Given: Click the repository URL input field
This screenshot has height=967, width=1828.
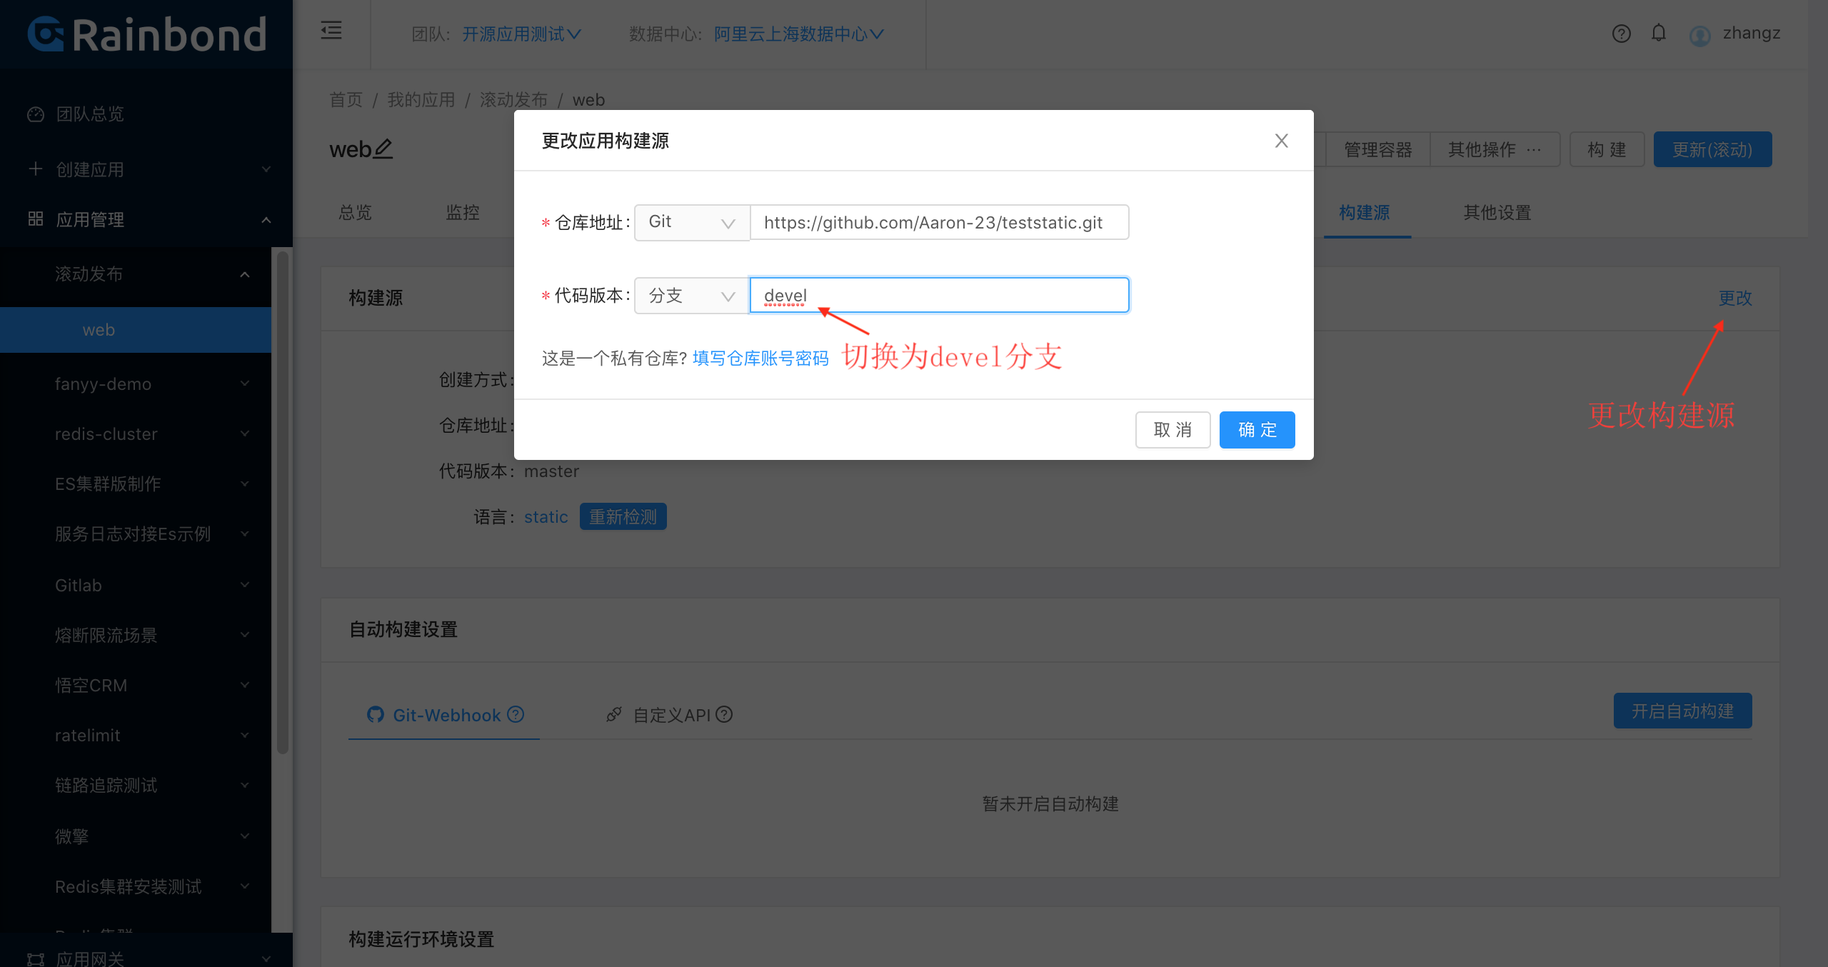Looking at the screenshot, I should (940, 222).
